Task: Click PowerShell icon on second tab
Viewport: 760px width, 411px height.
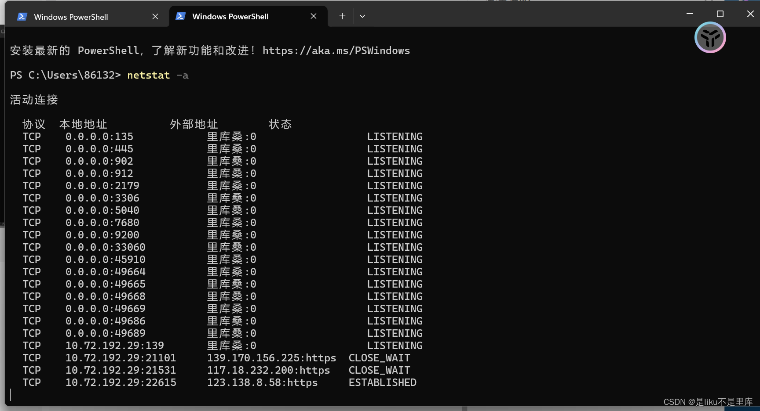Action: 180,16
